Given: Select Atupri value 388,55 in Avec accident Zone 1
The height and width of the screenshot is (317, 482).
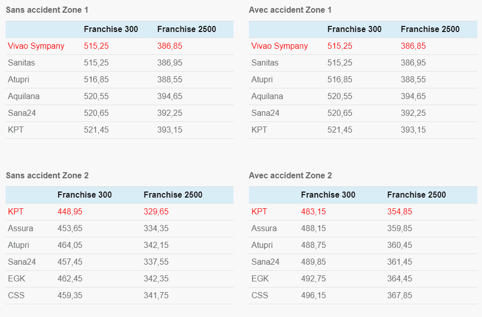Looking at the screenshot, I should (413, 79).
